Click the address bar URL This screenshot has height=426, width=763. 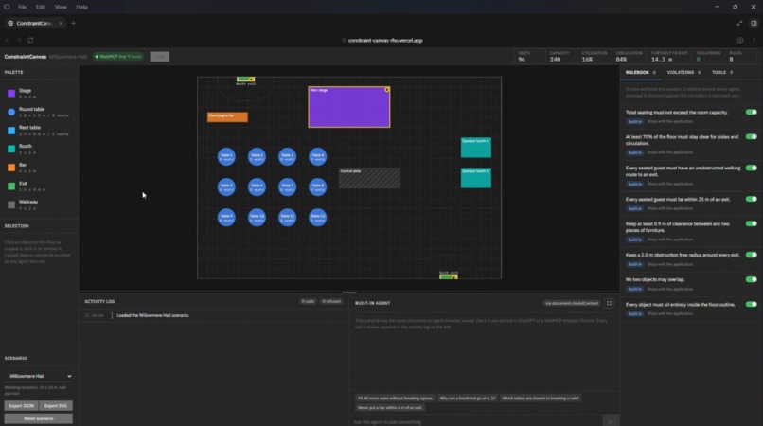(385, 41)
